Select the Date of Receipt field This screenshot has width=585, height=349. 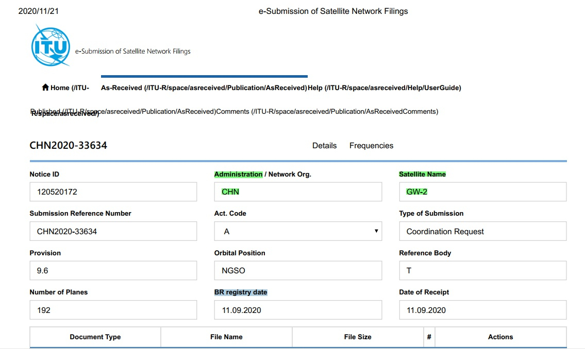(482, 310)
